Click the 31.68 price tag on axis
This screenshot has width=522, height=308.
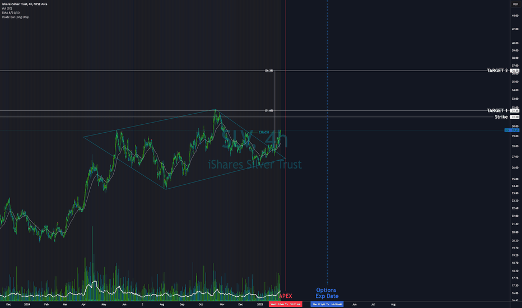[x=515, y=110]
